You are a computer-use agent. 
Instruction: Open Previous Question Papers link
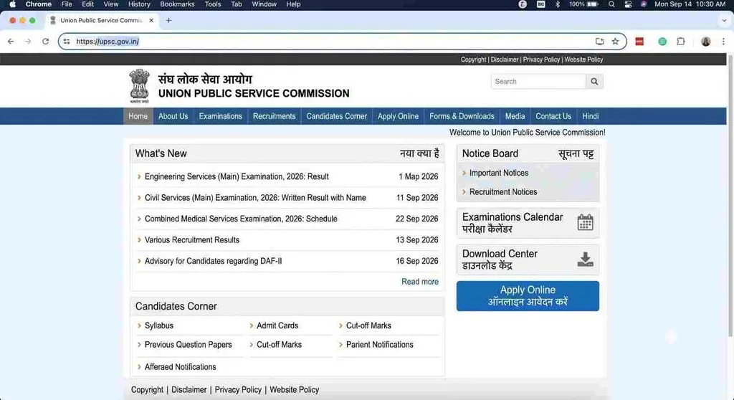coord(189,345)
